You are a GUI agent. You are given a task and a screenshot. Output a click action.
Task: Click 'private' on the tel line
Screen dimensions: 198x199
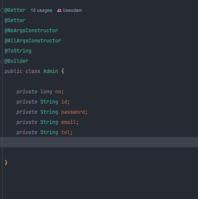pyautogui.click(x=27, y=132)
